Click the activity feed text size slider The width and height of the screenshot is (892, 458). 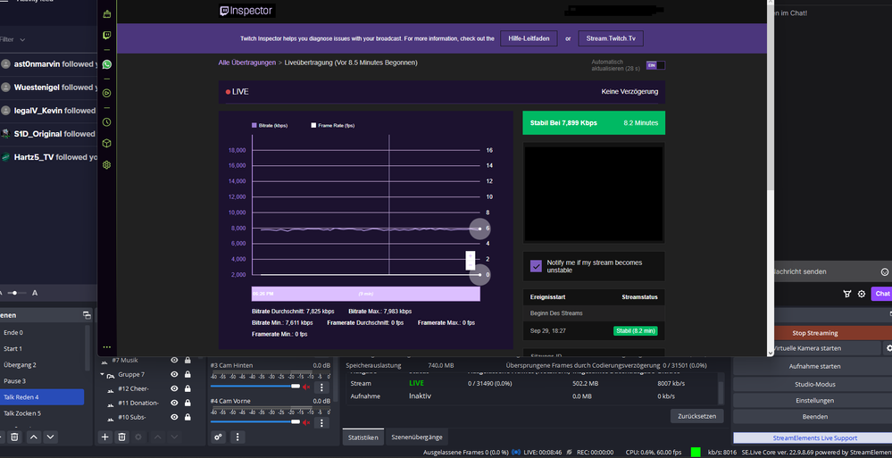[x=17, y=293]
